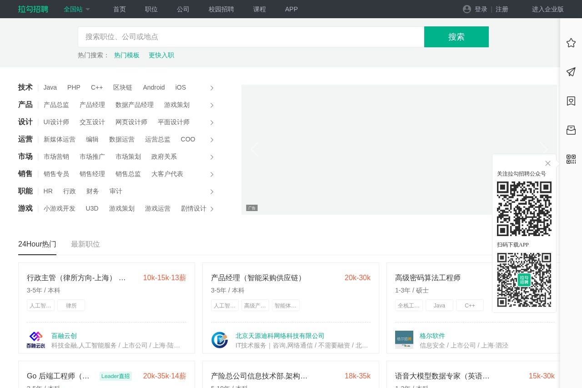Select U3D under 游戏 category
The width and height of the screenshot is (582, 388).
(92, 208)
